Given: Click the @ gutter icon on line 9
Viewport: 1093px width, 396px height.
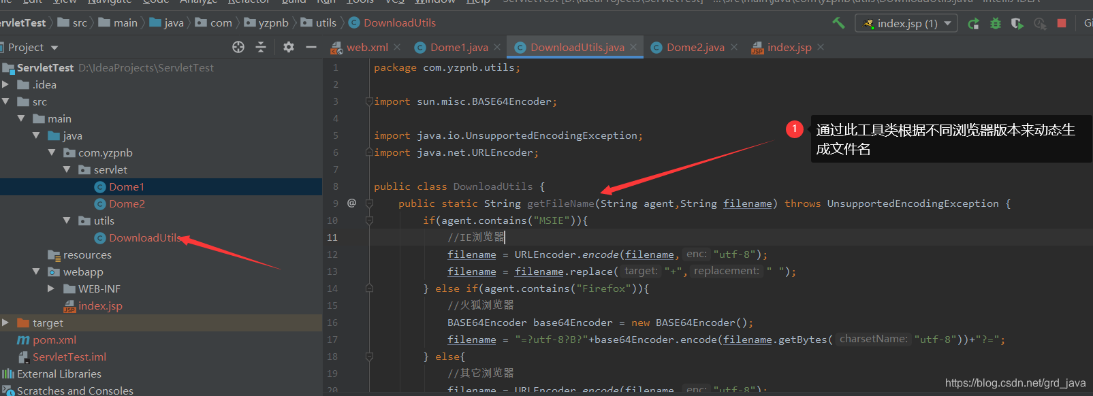Looking at the screenshot, I should point(351,203).
